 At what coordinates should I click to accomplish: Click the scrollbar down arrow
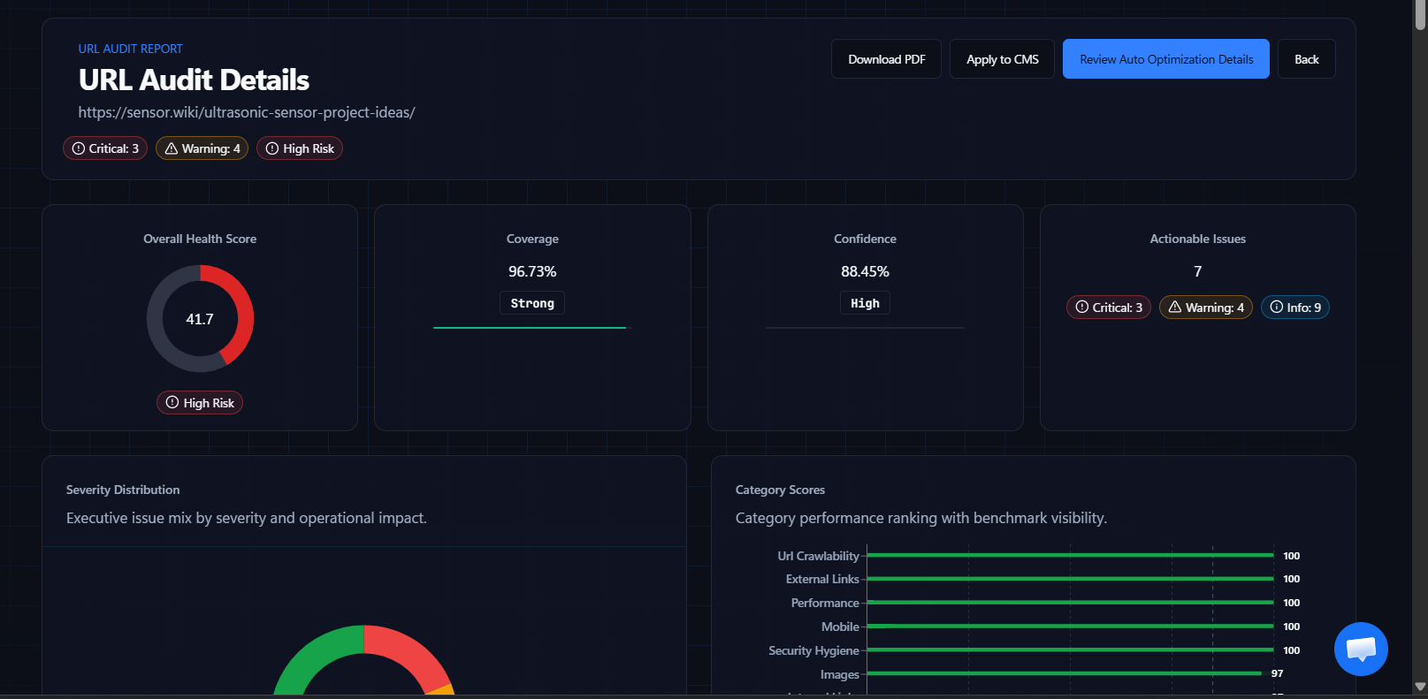[x=1420, y=687]
